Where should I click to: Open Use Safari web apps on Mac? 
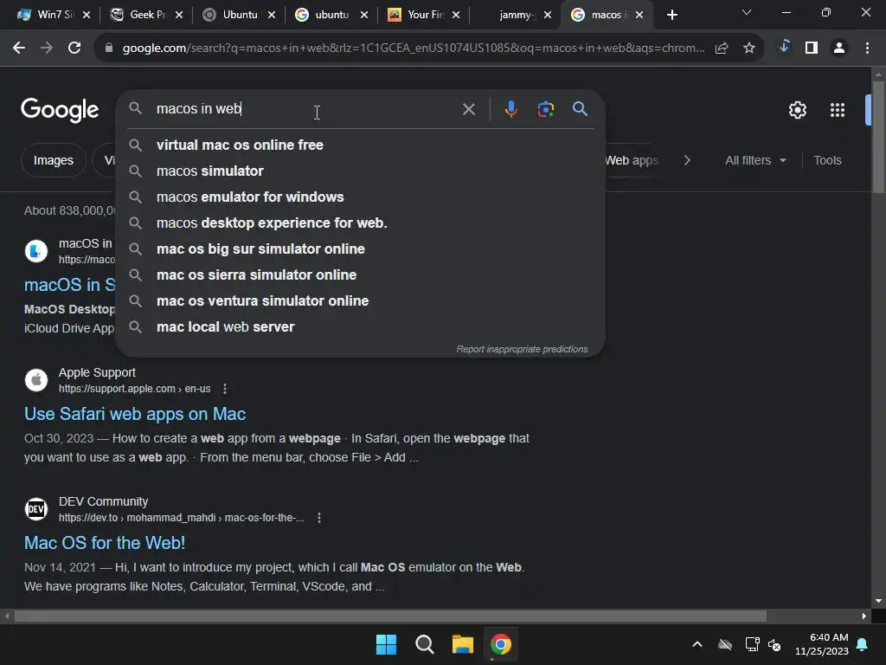135,415
